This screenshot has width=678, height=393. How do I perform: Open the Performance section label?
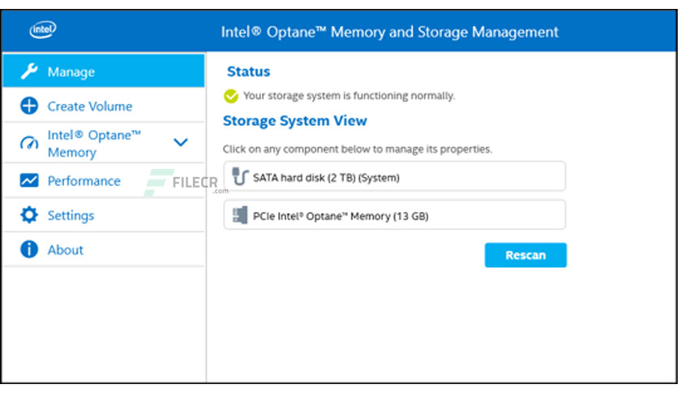[84, 181]
